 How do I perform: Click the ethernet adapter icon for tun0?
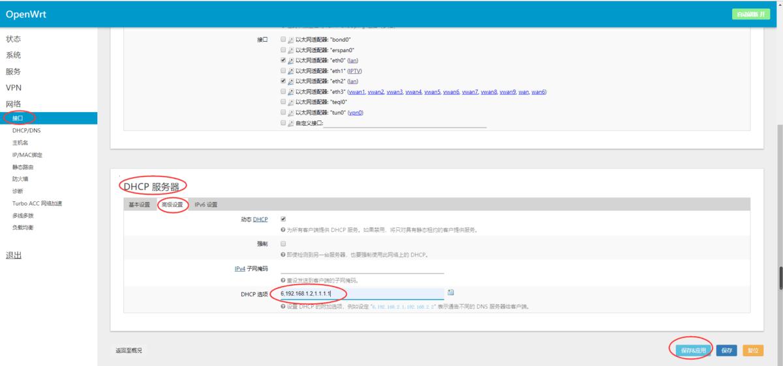291,113
